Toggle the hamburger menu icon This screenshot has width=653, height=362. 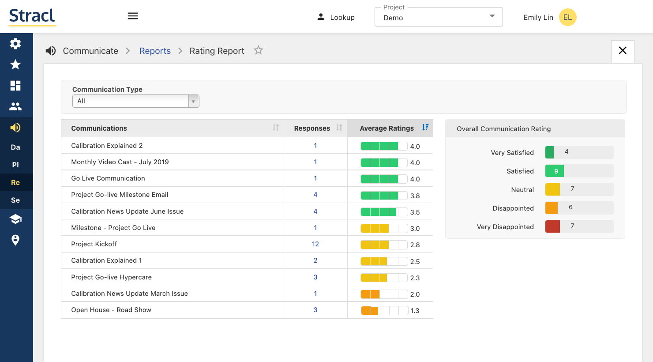tap(133, 16)
